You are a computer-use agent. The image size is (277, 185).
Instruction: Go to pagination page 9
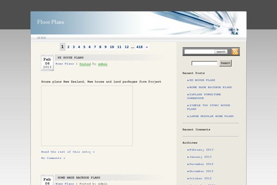tap(105, 47)
